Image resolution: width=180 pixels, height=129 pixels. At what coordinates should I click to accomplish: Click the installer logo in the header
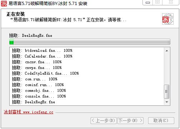click(x=167, y=19)
